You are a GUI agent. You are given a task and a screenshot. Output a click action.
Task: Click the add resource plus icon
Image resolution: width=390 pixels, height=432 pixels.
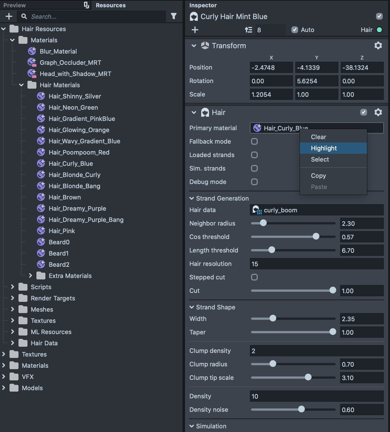[x=9, y=16]
